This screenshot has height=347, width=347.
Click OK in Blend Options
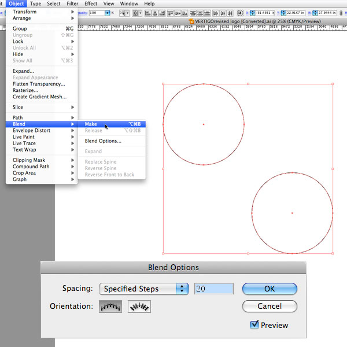(270, 289)
